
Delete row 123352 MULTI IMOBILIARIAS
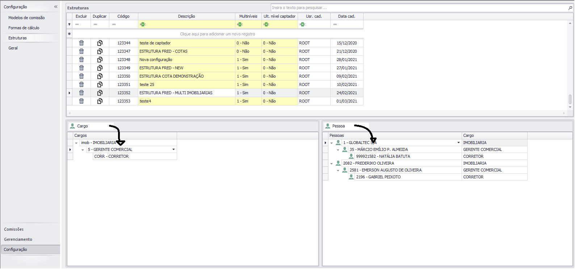point(81,93)
